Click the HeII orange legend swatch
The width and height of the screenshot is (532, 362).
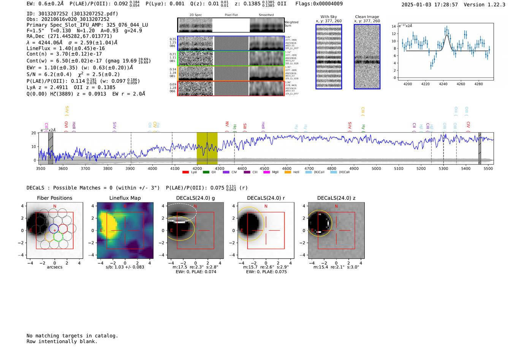288,172
